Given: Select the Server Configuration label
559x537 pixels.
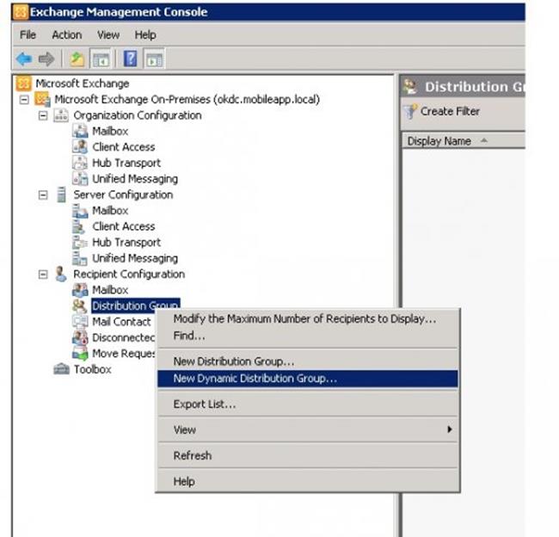Looking at the screenshot, I should 123,194.
